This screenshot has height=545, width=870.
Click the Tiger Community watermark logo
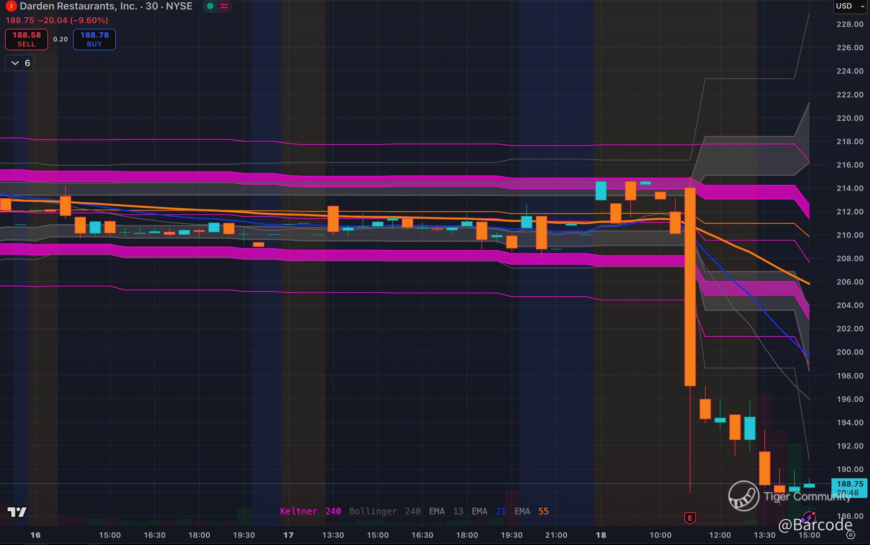[x=744, y=496]
